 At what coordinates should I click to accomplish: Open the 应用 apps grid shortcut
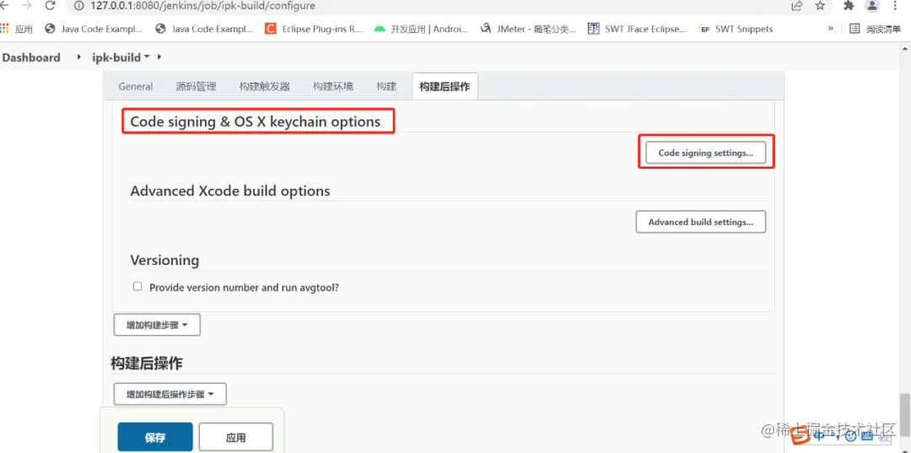point(17,29)
